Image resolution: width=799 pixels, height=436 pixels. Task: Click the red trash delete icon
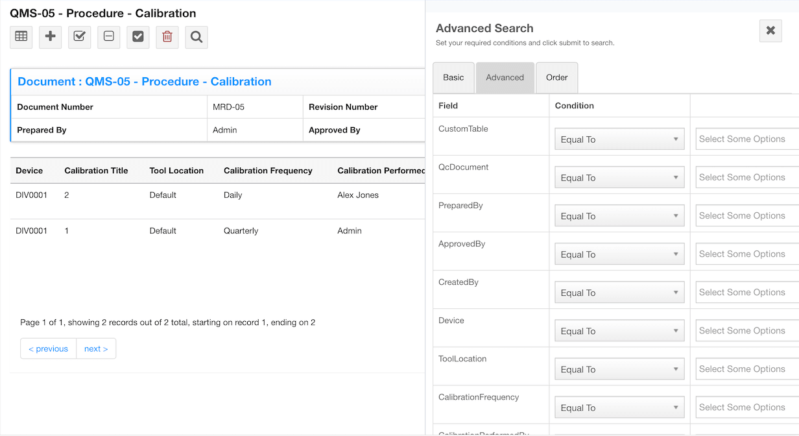(x=167, y=37)
